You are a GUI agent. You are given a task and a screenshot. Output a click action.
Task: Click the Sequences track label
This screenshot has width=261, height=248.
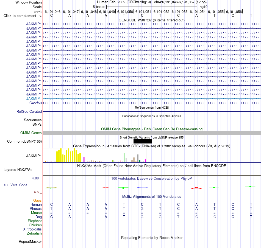tap(33, 120)
